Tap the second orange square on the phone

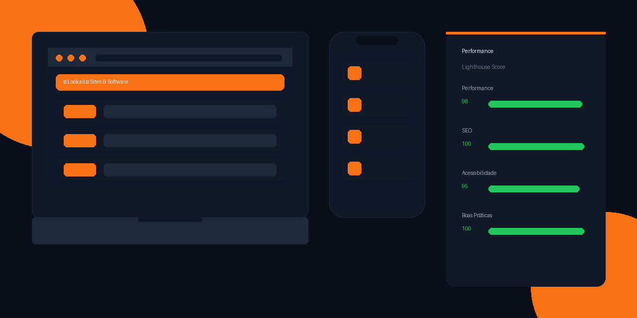tap(355, 105)
